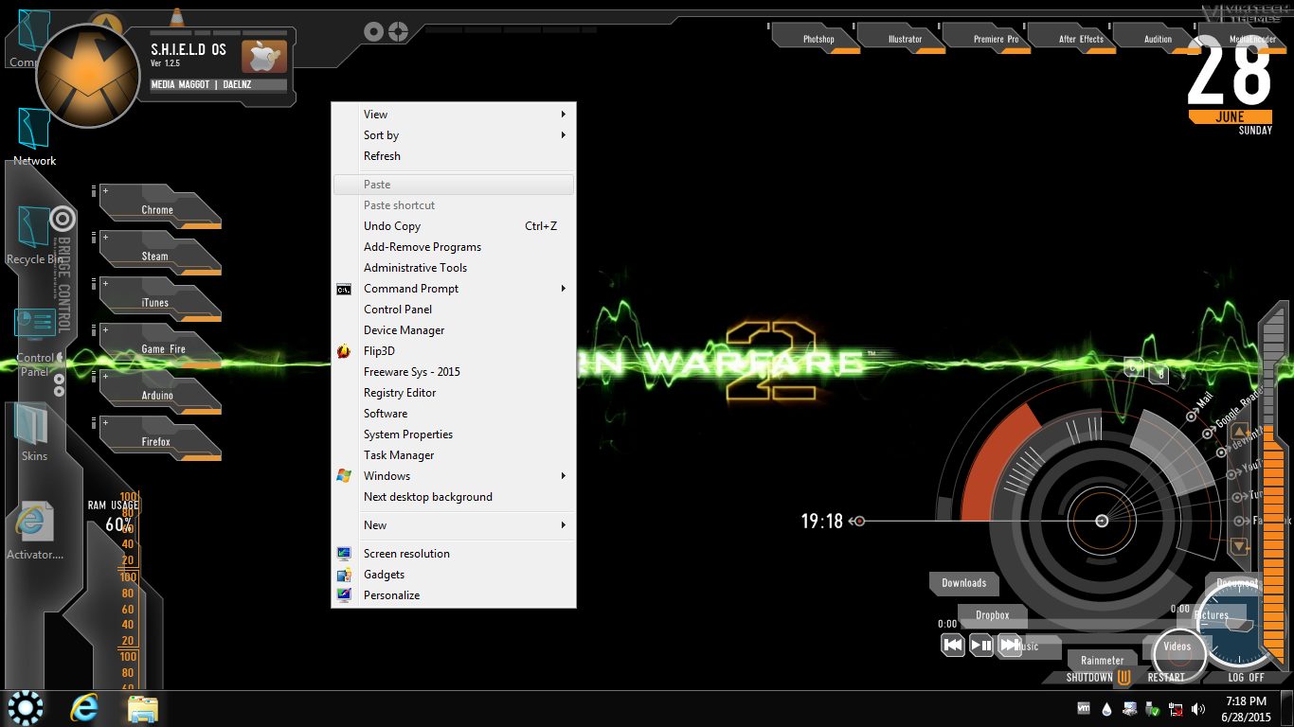Screen dimensions: 1294x727
Task: Launch iTunes from Rainmeter launcher
Action: tap(159, 300)
